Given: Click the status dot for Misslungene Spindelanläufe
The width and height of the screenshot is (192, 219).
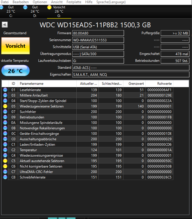Looking at the screenshot, I should click(x=5, y=122).
